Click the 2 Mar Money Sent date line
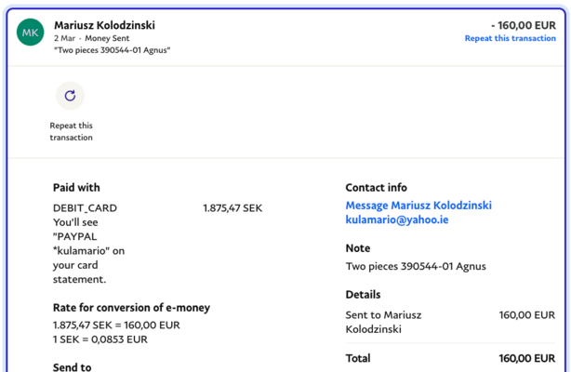This screenshot has width=571, height=372. (x=94, y=38)
